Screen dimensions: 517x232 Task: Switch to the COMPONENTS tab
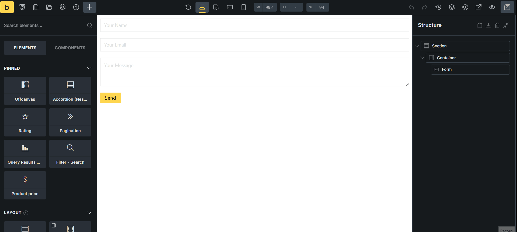[70, 48]
